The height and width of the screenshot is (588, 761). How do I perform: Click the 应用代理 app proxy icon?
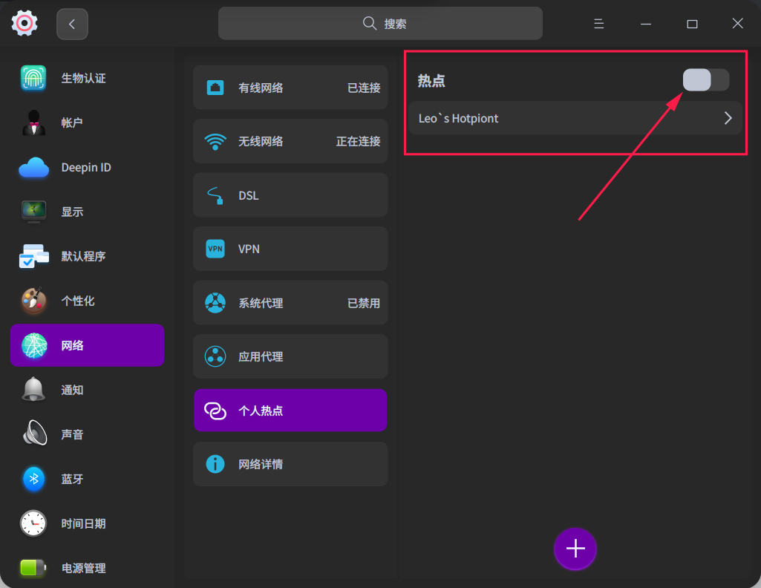(215, 356)
